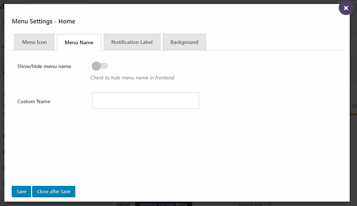Go to the Background tab
The height and width of the screenshot is (206, 357).
tap(184, 42)
